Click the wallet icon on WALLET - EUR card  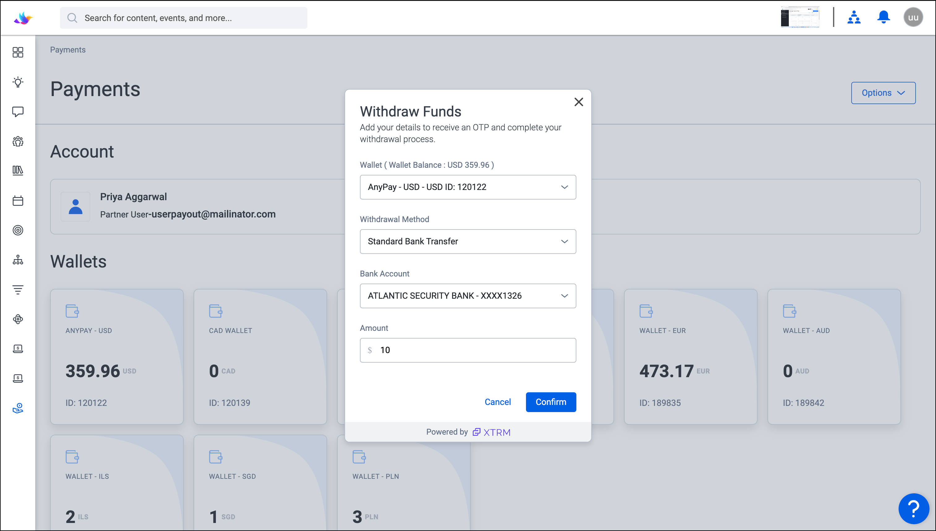pyautogui.click(x=646, y=311)
